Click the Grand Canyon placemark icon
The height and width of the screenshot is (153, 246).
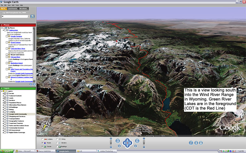(9, 42)
